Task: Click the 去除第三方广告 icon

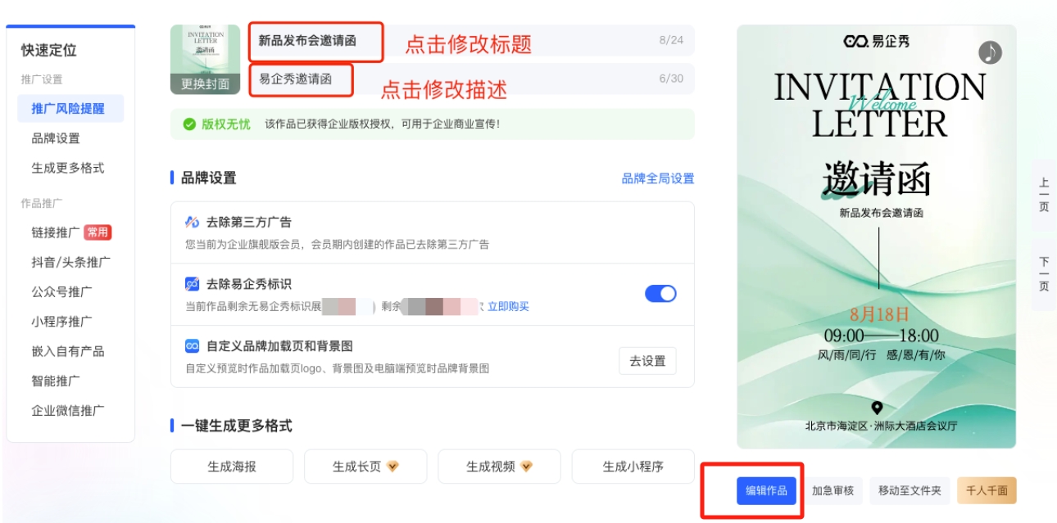Action: click(x=193, y=222)
